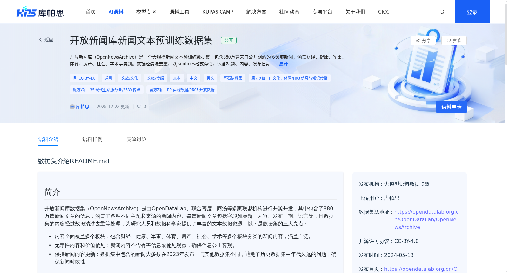Open the AI语料 menu item
The width and height of the screenshot is (508, 273).
point(116,12)
